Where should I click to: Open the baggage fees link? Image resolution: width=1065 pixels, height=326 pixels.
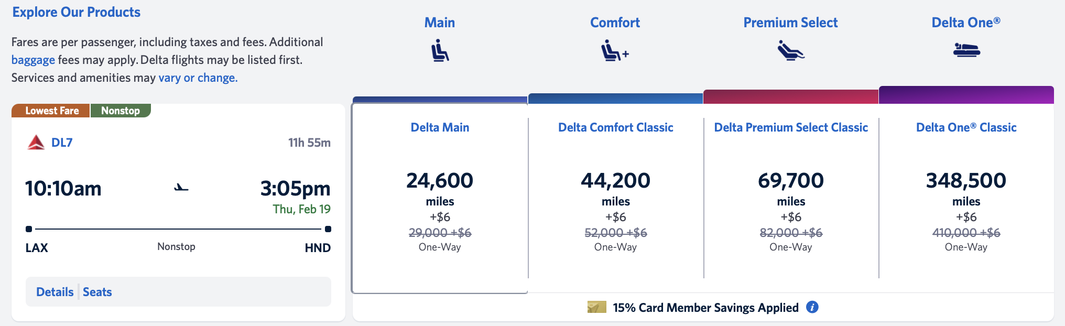click(x=33, y=60)
